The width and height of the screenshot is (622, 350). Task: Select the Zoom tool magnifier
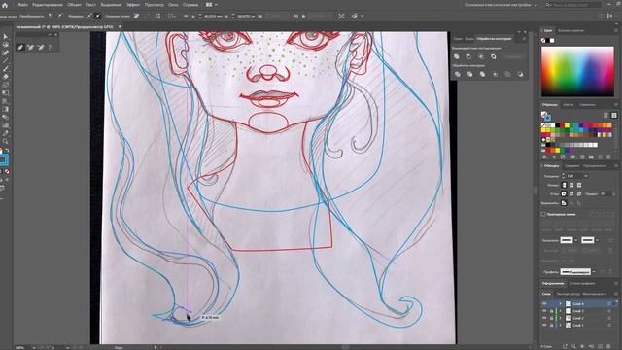[x=5, y=141]
